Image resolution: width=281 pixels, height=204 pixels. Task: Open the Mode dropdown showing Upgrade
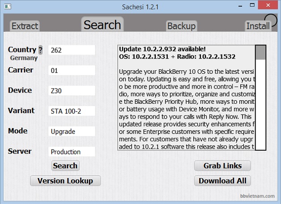(72, 131)
